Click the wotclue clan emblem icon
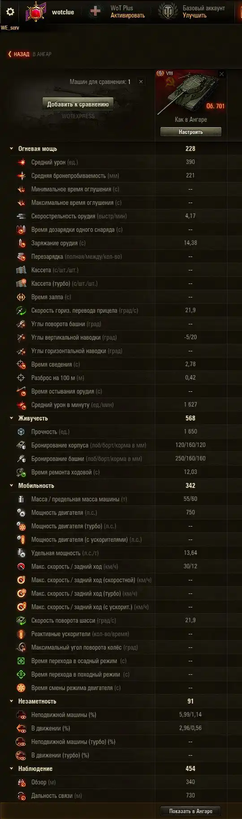Viewport: 242px width, 819px height. (x=36, y=12)
